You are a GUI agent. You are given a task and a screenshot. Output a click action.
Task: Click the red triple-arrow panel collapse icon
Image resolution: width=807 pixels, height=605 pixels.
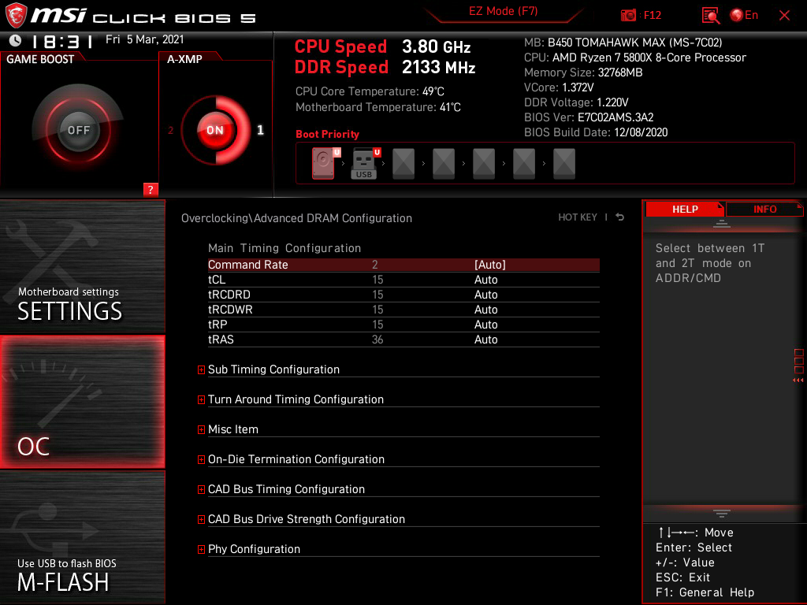(798, 380)
